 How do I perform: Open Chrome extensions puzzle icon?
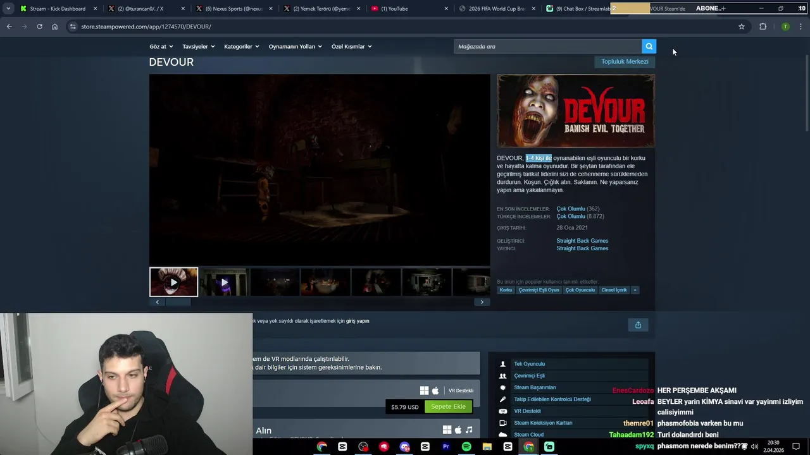763,27
